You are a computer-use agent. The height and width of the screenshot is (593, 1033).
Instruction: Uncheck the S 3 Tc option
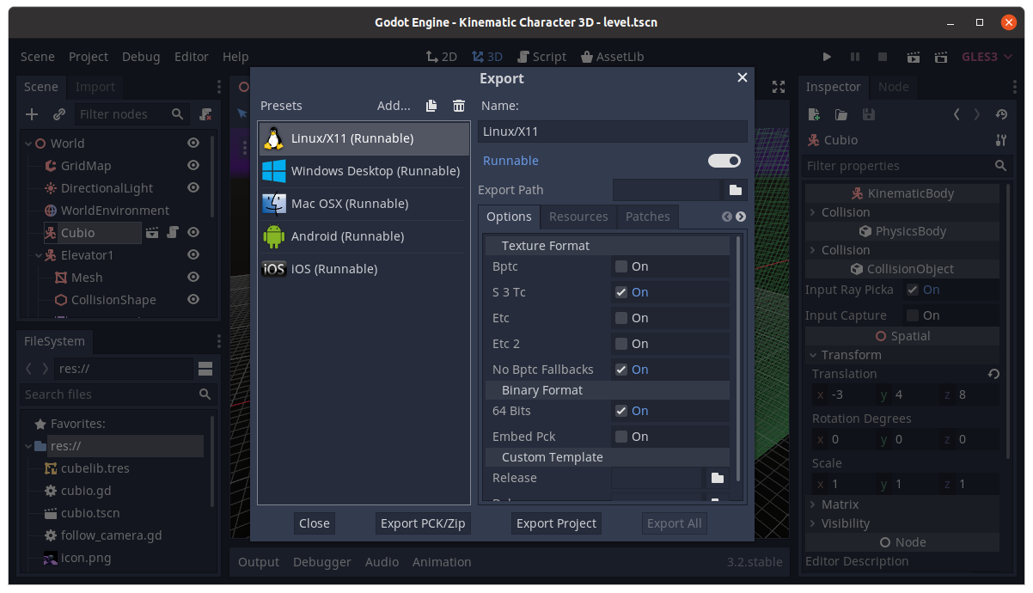pyautogui.click(x=620, y=292)
